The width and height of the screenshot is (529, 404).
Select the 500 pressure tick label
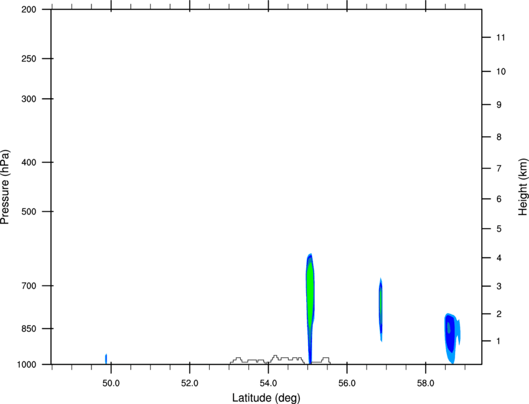(x=27, y=212)
